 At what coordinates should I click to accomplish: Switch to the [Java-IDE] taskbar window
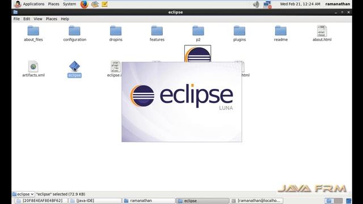click(95, 201)
